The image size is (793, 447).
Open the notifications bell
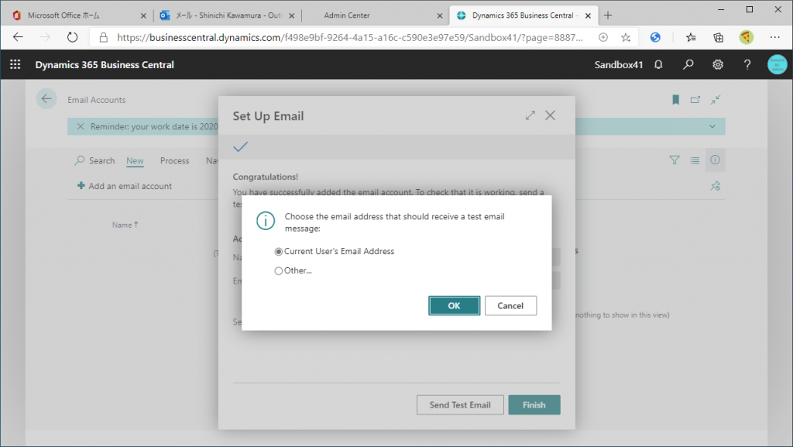tap(658, 64)
